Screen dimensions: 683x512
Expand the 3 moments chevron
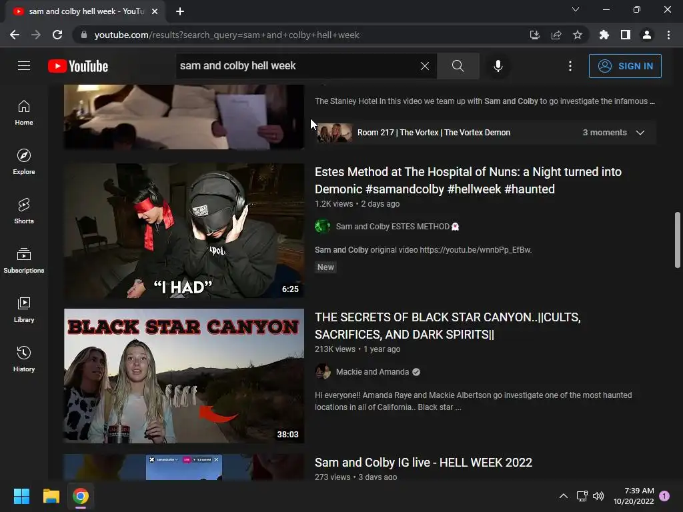[x=640, y=133]
